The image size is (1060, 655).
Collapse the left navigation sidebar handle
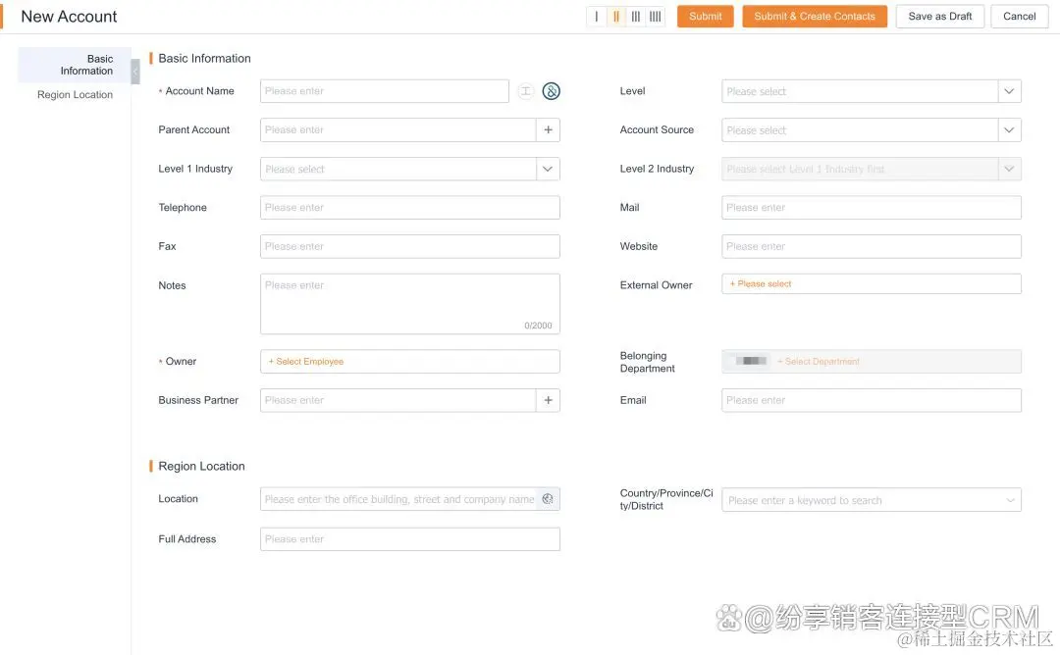tap(135, 71)
